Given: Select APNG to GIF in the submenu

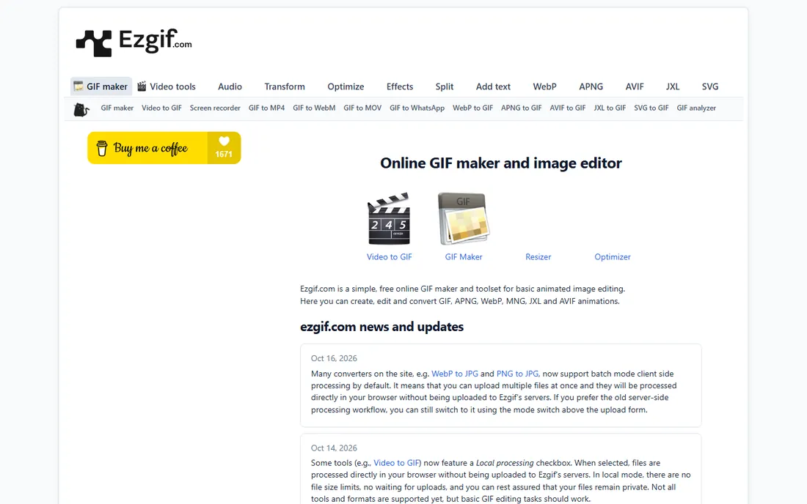Looking at the screenshot, I should click(x=522, y=108).
